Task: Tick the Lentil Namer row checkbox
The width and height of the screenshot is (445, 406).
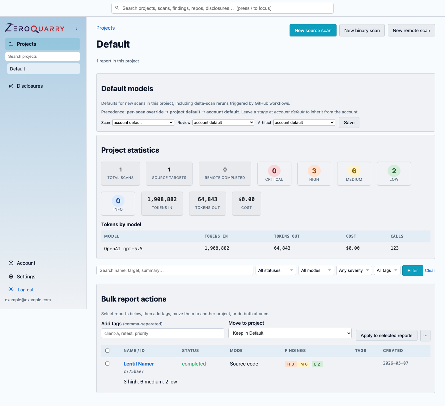Action: point(108,363)
